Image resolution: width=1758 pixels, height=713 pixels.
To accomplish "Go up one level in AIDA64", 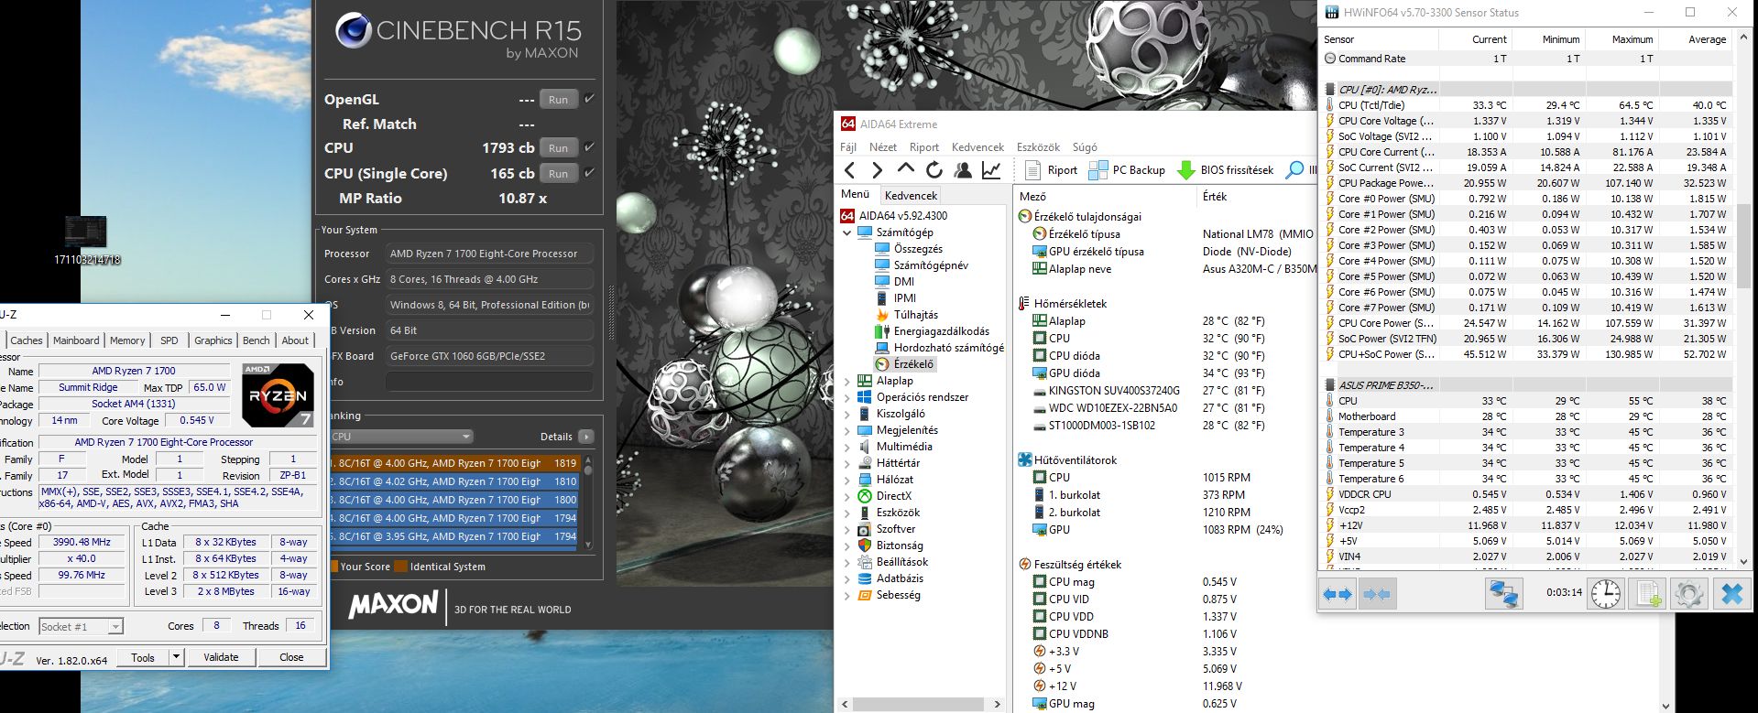I will tap(906, 169).
